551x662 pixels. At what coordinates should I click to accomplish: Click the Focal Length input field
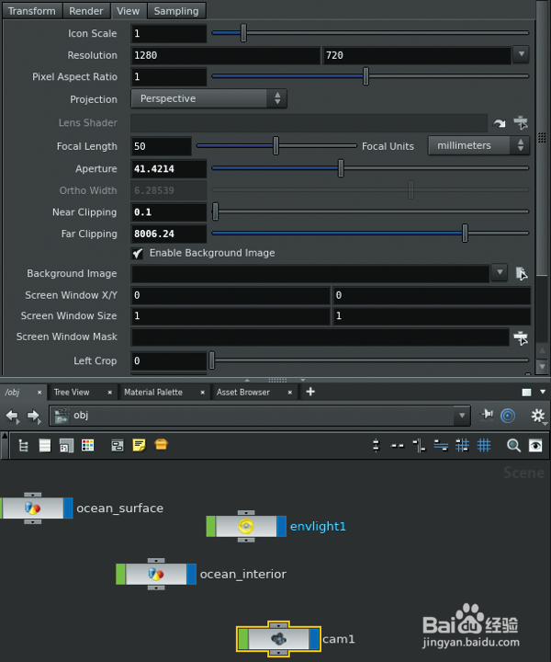(162, 146)
